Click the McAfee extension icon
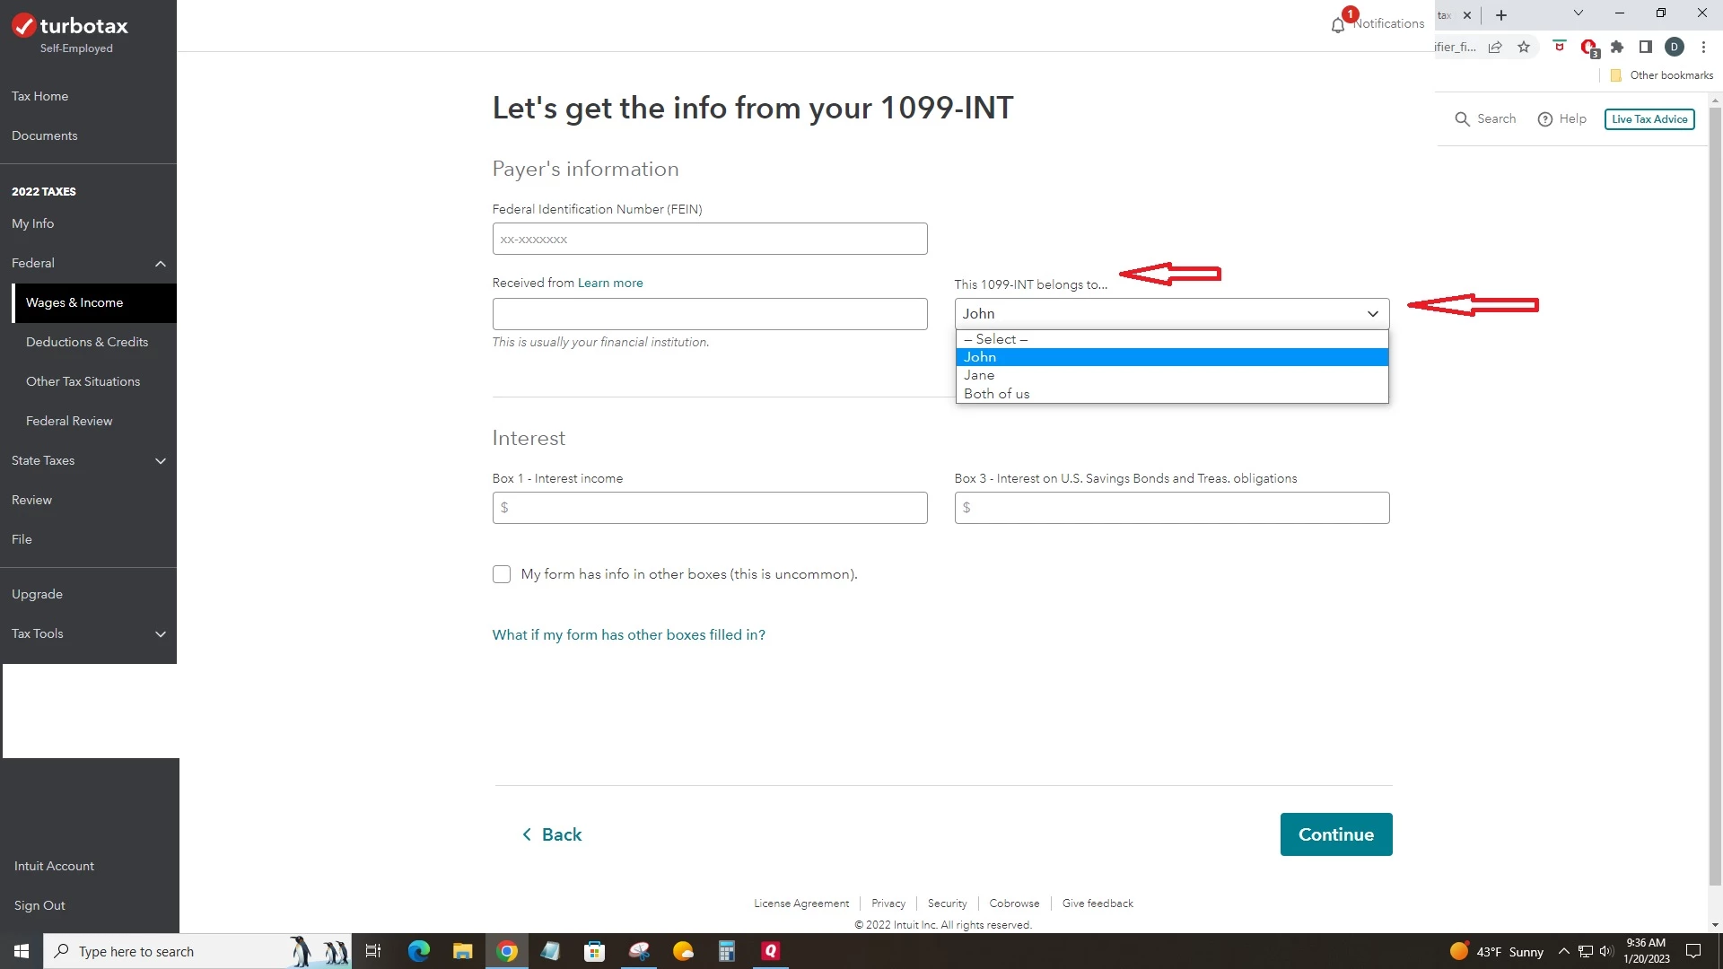The image size is (1723, 969). [1560, 46]
